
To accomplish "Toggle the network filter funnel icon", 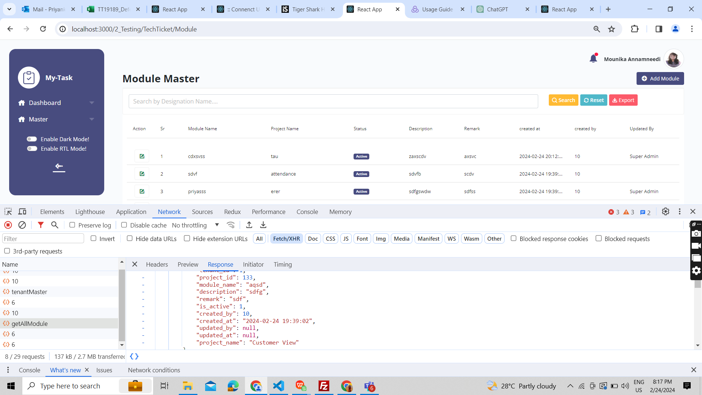I will point(41,225).
